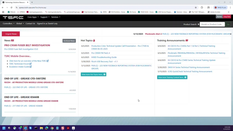Log out using the Log Out button

click(227, 17)
